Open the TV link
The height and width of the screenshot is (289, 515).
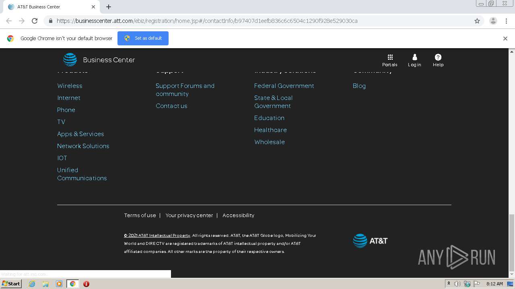point(61,122)
